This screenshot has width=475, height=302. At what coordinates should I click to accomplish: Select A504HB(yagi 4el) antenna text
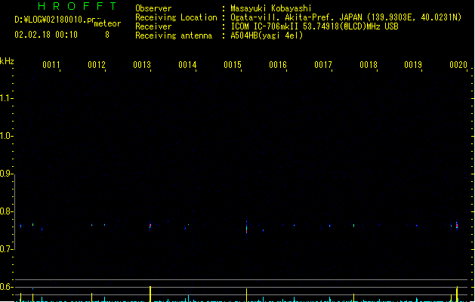(x=267, y=35)
